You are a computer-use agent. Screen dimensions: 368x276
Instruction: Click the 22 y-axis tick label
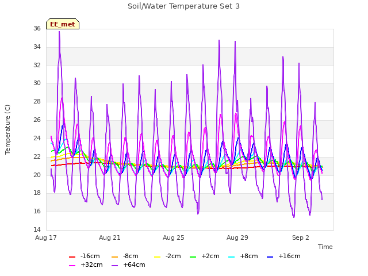37,156
